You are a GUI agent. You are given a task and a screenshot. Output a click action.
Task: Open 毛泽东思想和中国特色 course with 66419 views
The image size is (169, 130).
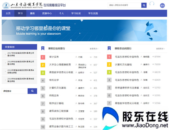(127, 80)
